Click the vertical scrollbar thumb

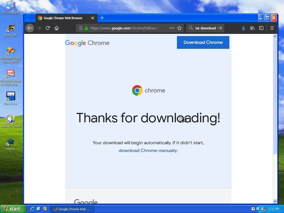pos(275,96)
